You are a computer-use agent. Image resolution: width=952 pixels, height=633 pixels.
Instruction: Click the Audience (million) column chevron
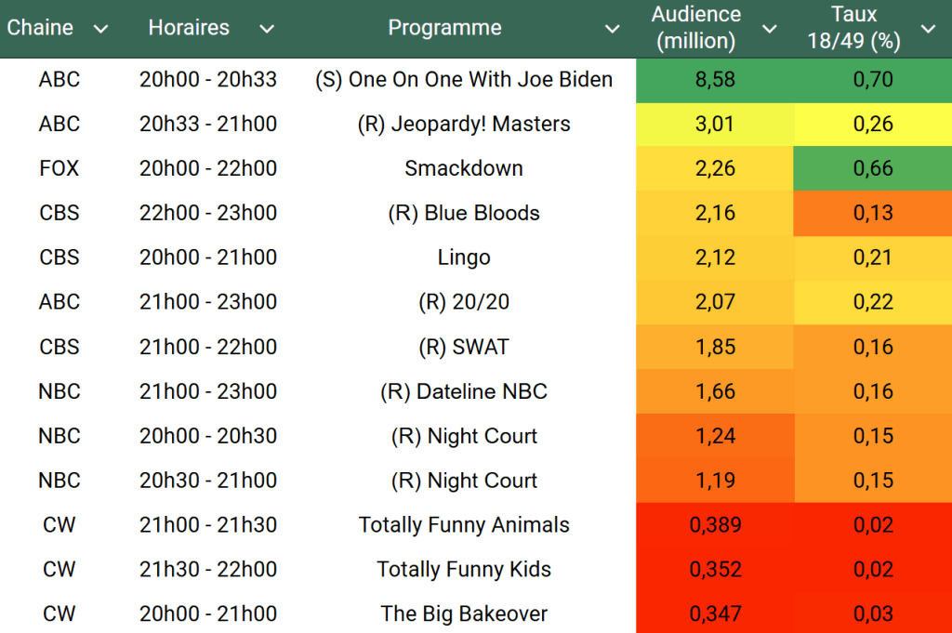click(x=769, y=29)
